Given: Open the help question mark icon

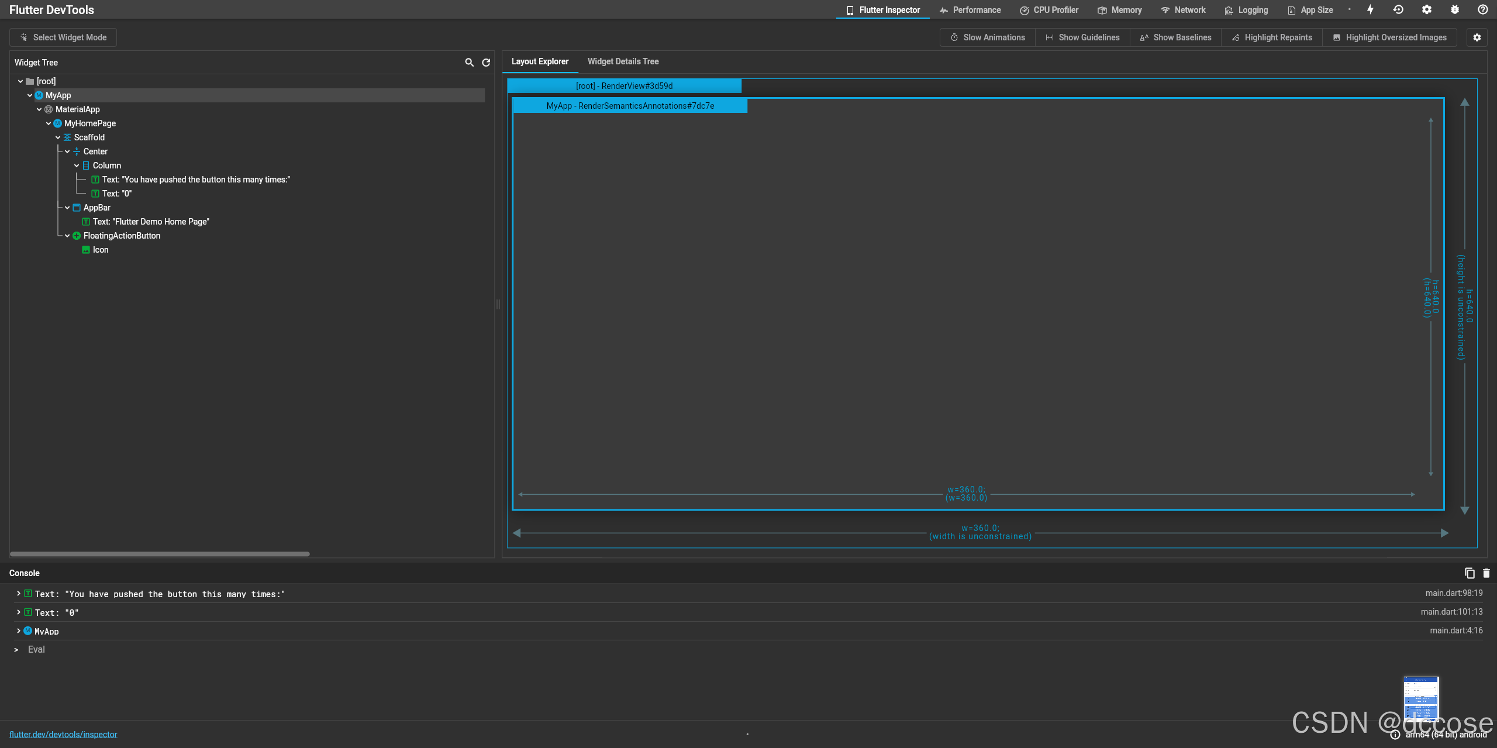Looking at the screenshot, I should pos(1483,10).
